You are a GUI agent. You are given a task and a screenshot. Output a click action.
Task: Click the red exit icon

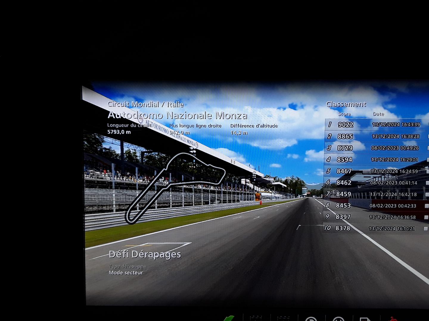pos(393,319)
